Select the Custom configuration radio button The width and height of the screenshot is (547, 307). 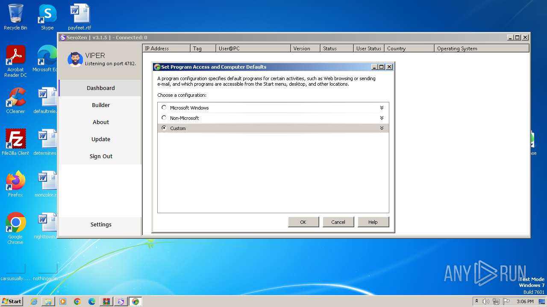[x=164, y=128]
